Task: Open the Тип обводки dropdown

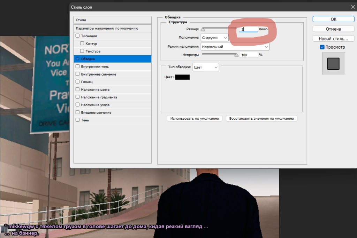Action: [206, 67]
